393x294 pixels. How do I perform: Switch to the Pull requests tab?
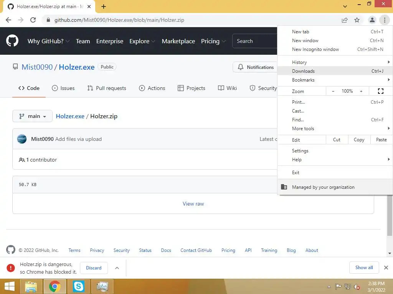pos(107,88)
